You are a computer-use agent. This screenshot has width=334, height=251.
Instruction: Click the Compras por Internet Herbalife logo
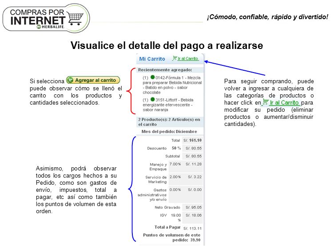tap(46, 18)
